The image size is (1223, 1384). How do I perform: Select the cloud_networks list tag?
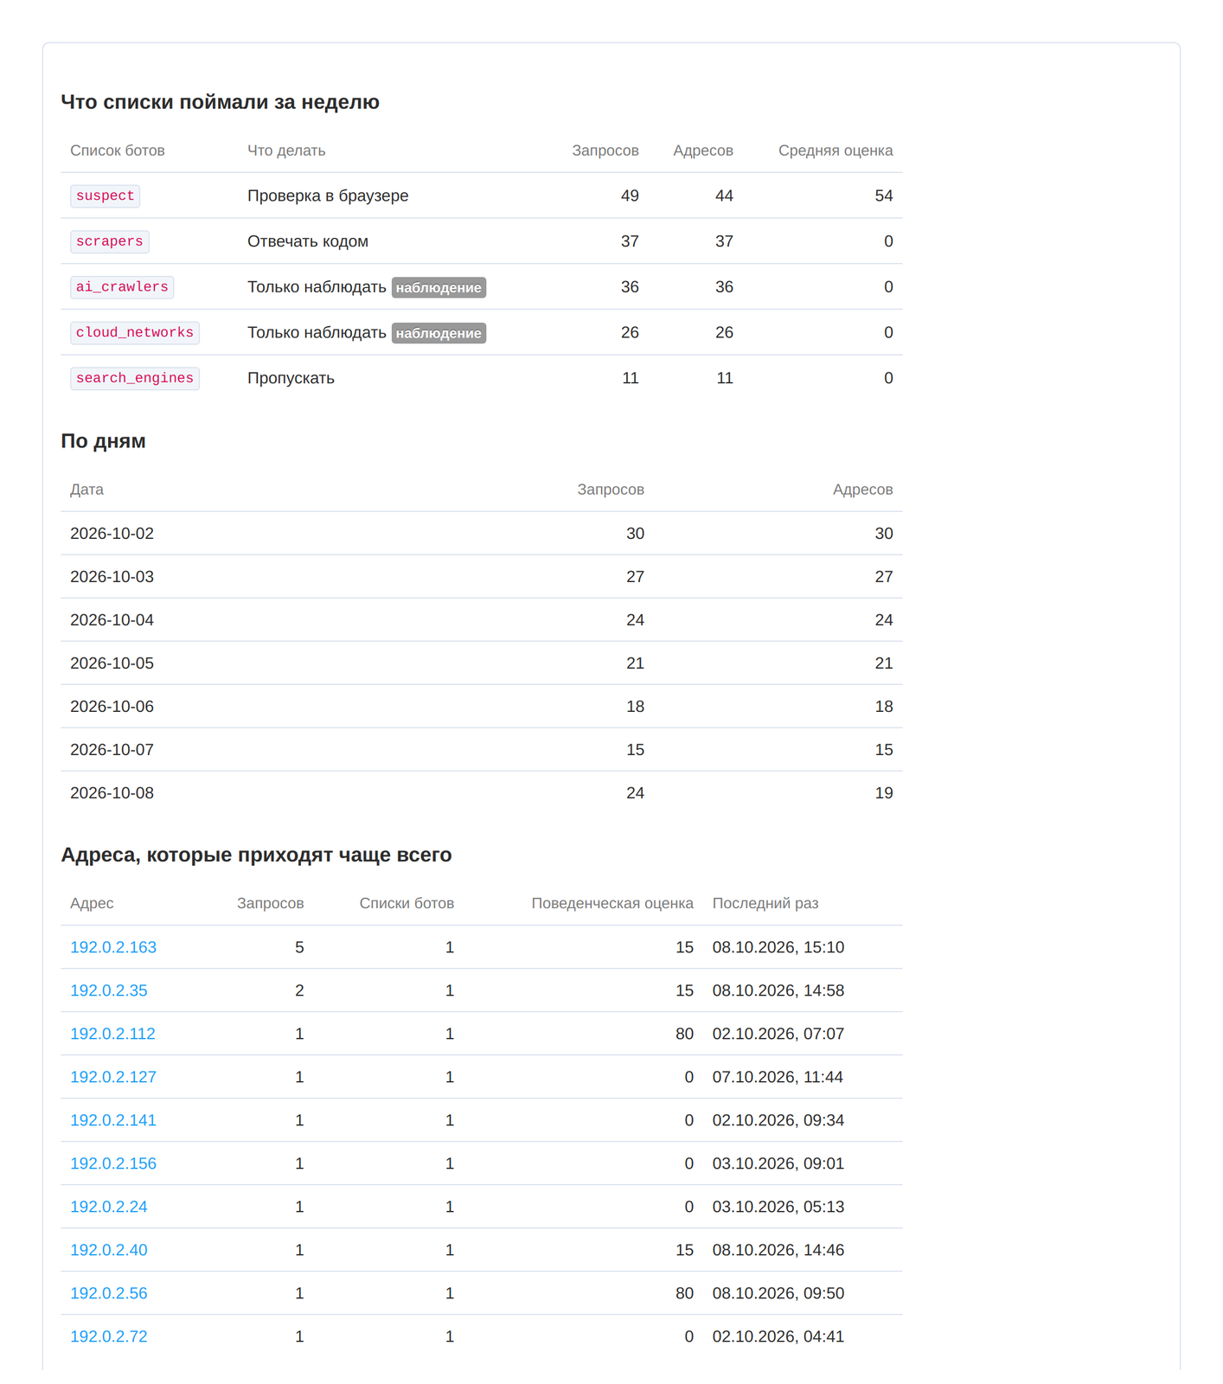[135, 333]
